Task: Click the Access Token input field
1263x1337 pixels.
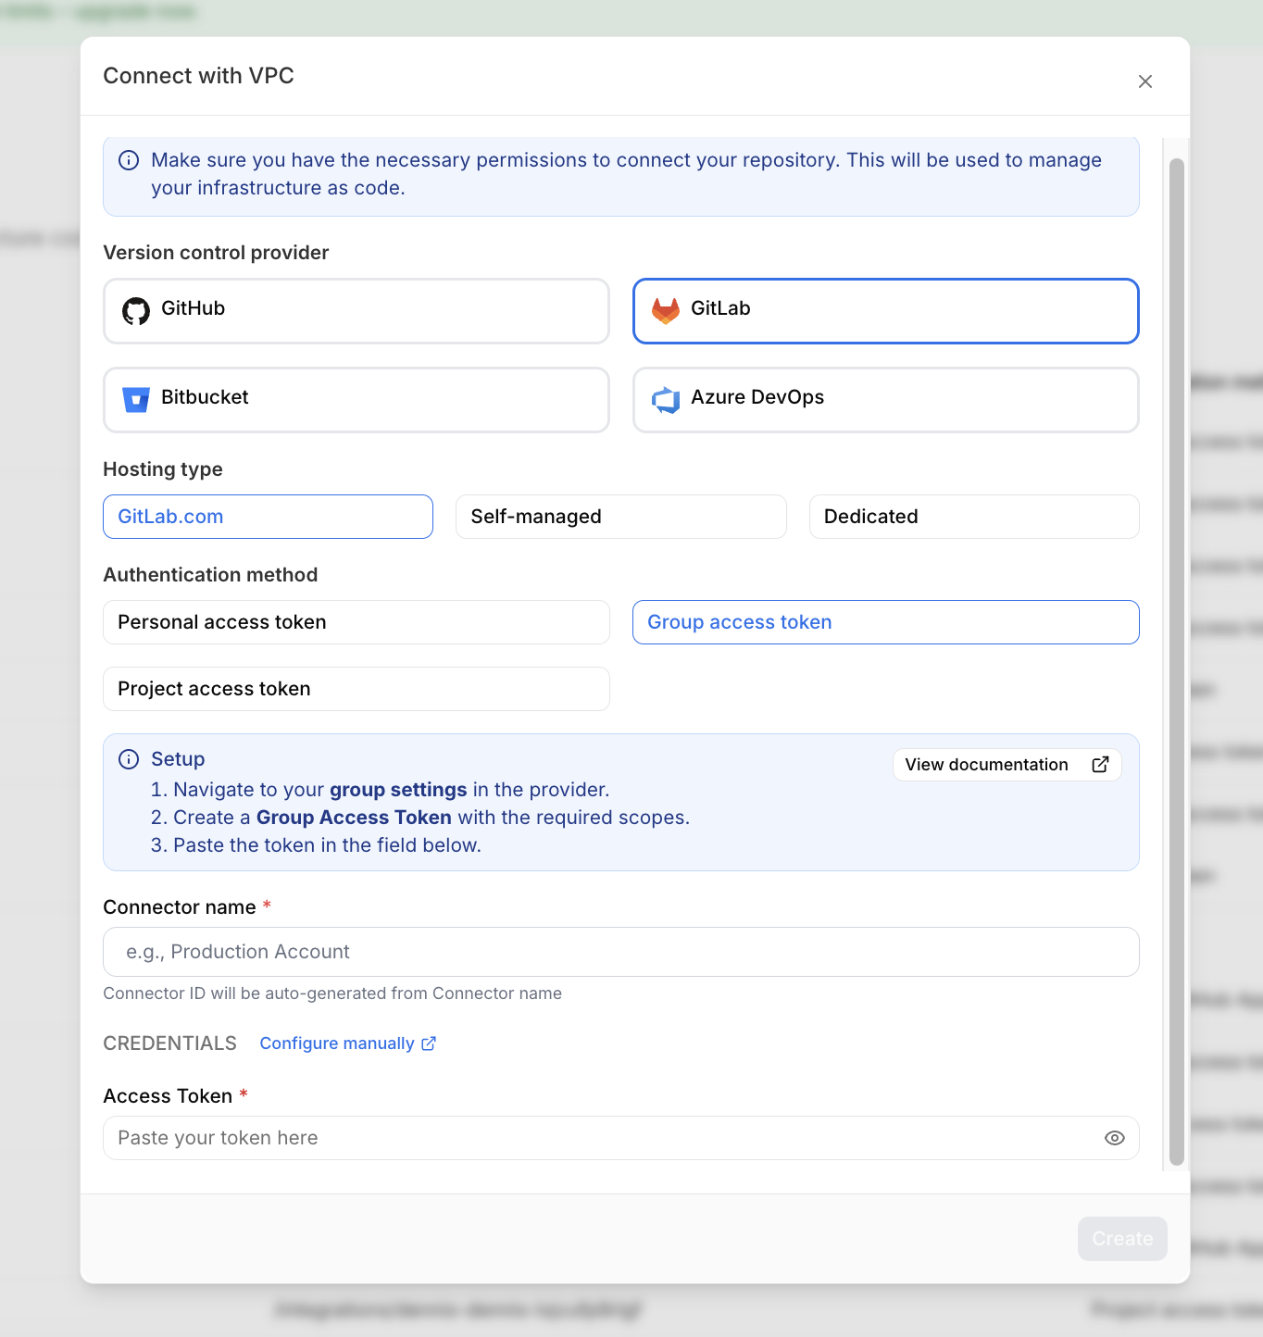Action: 621,1138
